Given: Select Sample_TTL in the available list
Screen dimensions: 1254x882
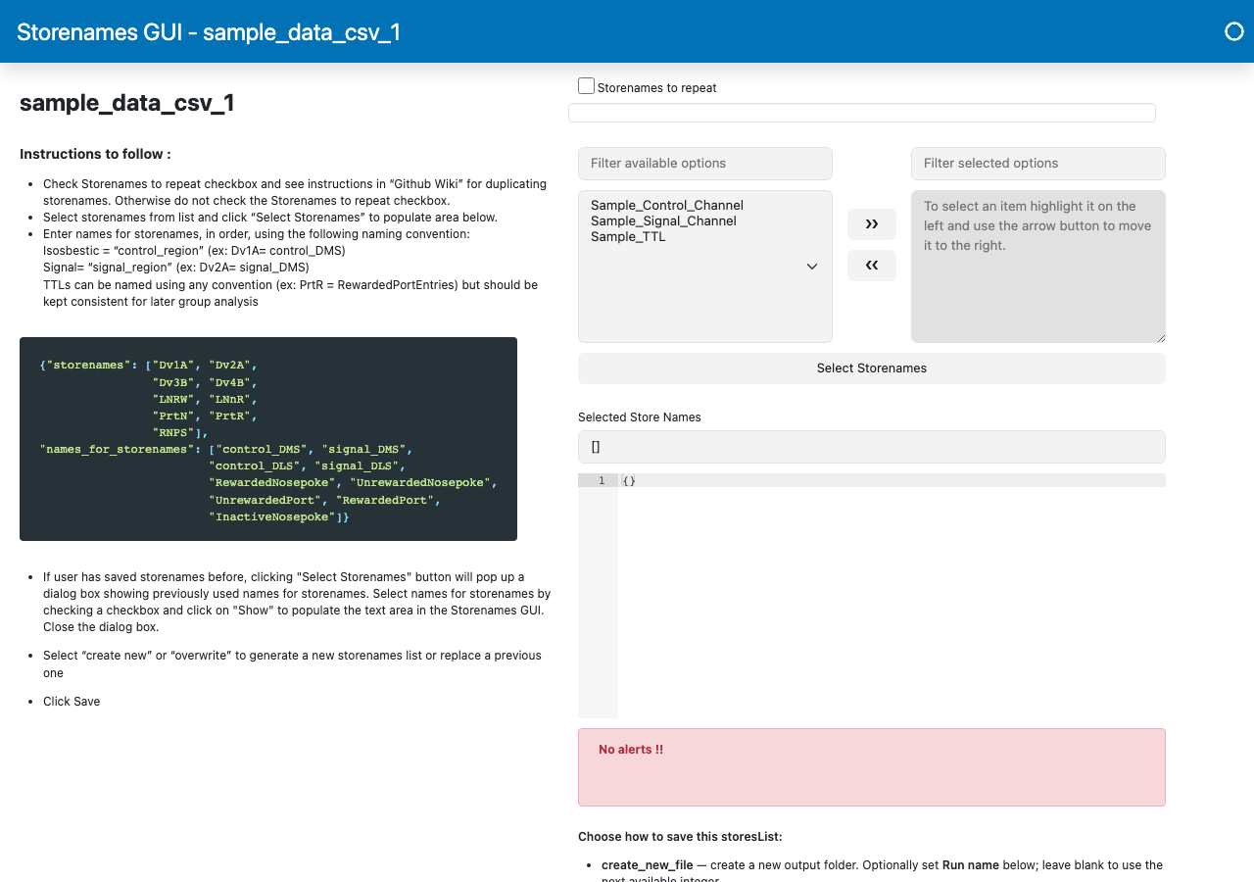Looking at the screenshot, I should (628, 236).
